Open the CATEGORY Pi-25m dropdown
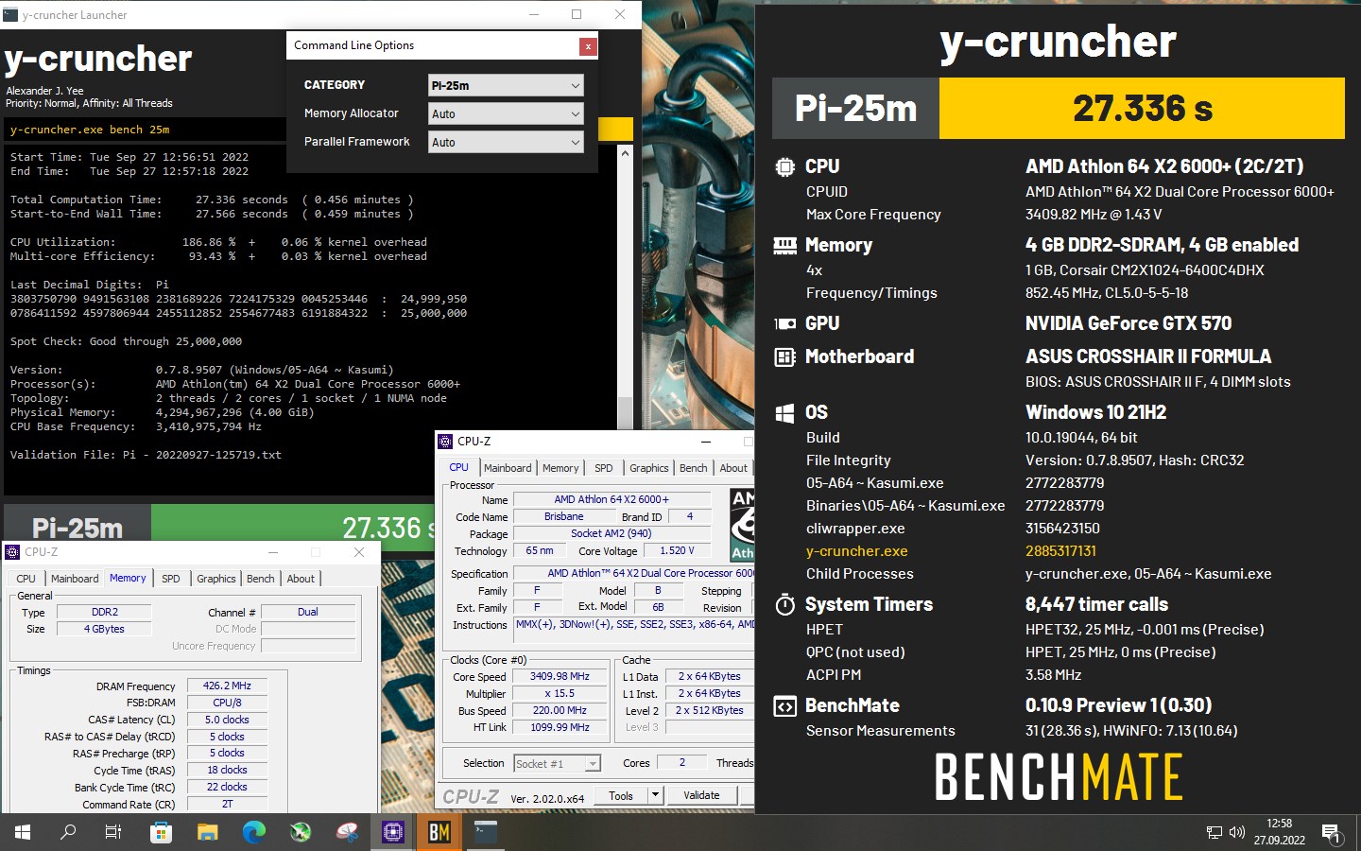 (x=506, y=85)
